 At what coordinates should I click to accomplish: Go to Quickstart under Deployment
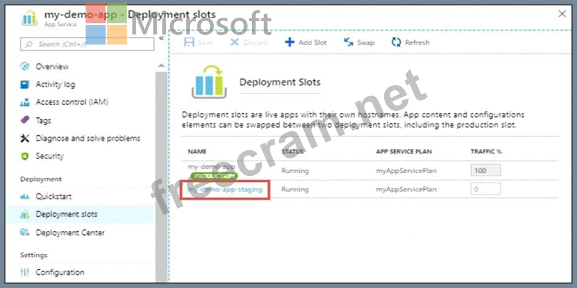(x=53, y=196)
